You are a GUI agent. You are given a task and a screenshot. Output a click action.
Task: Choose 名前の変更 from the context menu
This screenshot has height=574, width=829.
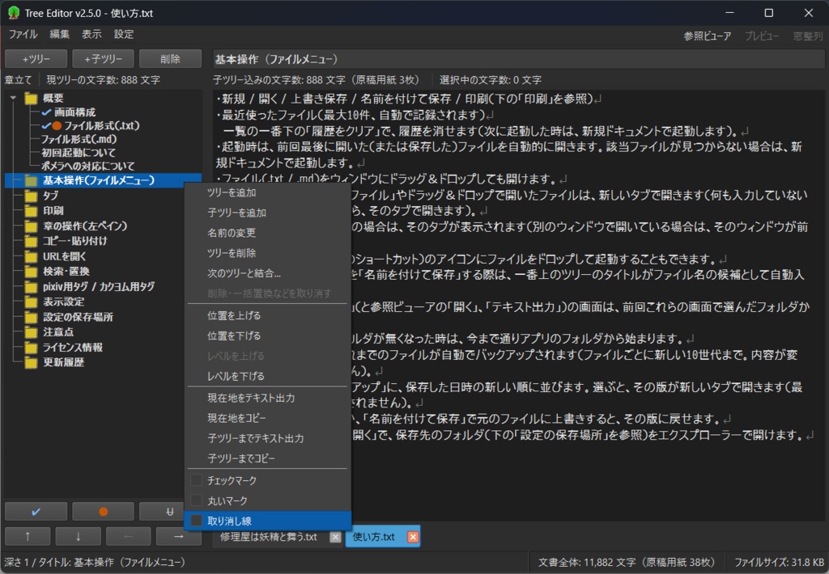point(267,233)
